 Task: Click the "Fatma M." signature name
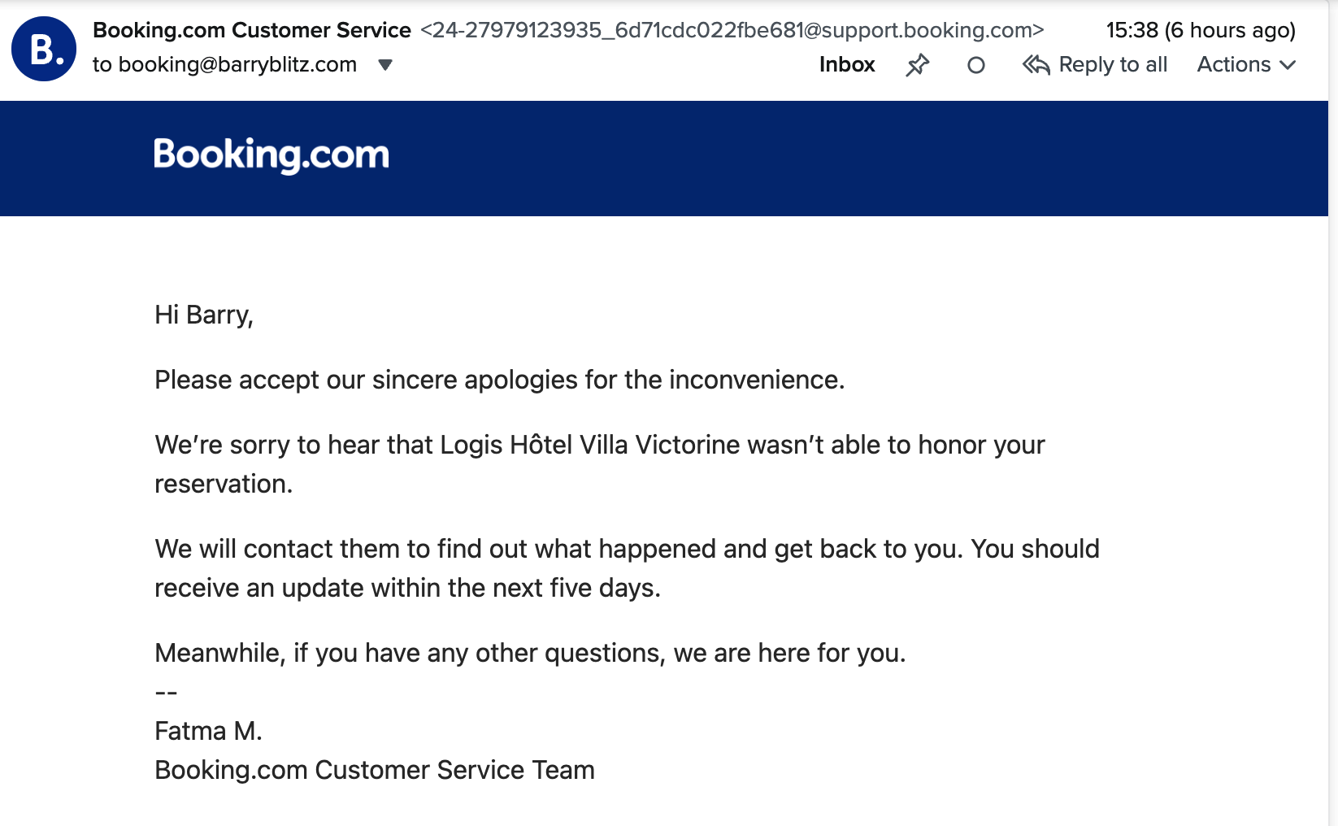coord(208,731)
